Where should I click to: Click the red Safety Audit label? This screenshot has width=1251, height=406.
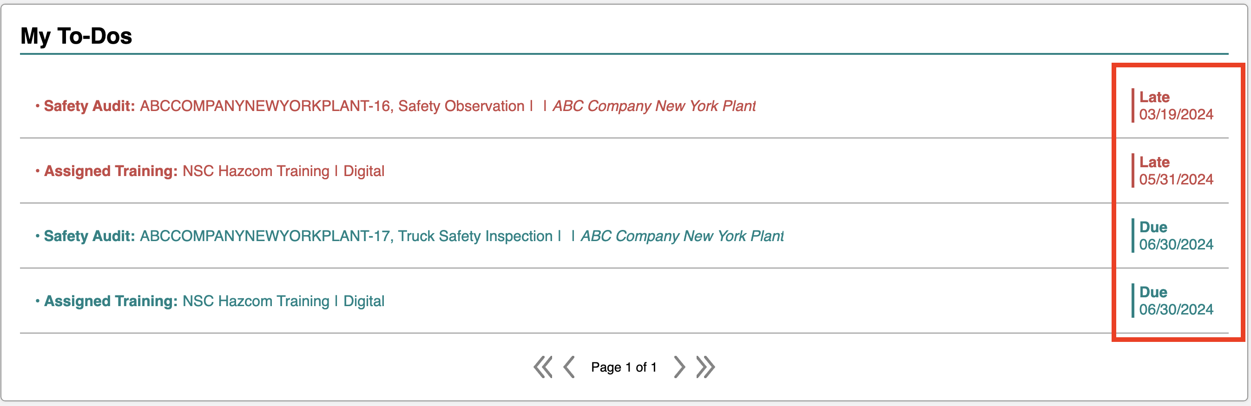point(89,106)
